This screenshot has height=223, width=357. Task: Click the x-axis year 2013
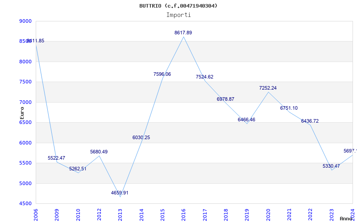tap(120, 215)
